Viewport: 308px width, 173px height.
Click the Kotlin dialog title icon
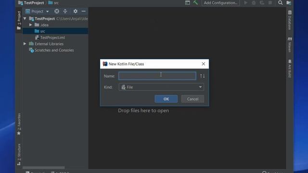click(105, 64)
